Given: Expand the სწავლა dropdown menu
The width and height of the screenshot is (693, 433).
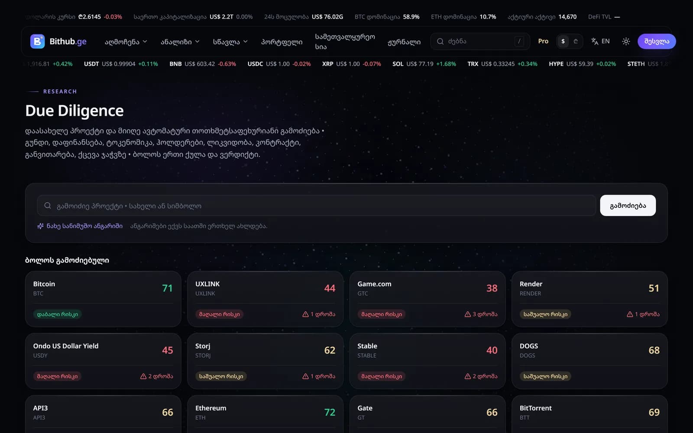Looking at the screenshot, I should [x=230, y=42].
